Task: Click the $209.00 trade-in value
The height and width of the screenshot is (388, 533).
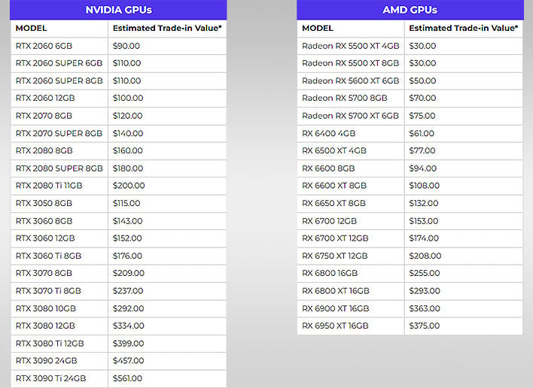Action: (129, 273)
